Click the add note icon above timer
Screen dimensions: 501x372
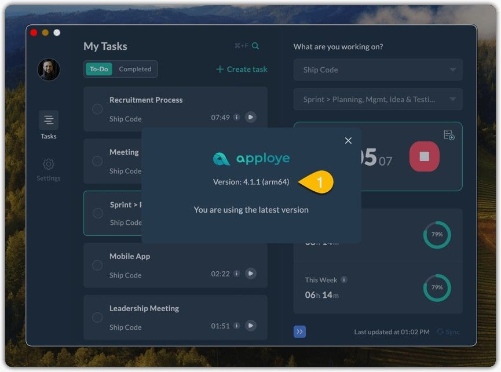coord(449,135)
